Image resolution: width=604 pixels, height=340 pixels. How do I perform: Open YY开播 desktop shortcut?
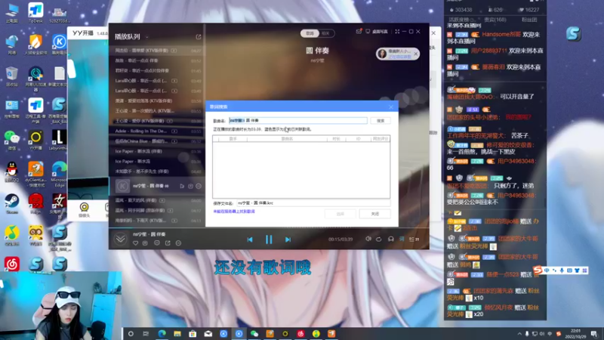35,140
